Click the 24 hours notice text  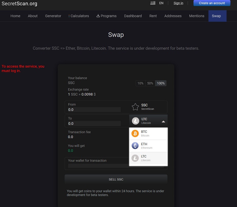[x=116, y=193]
